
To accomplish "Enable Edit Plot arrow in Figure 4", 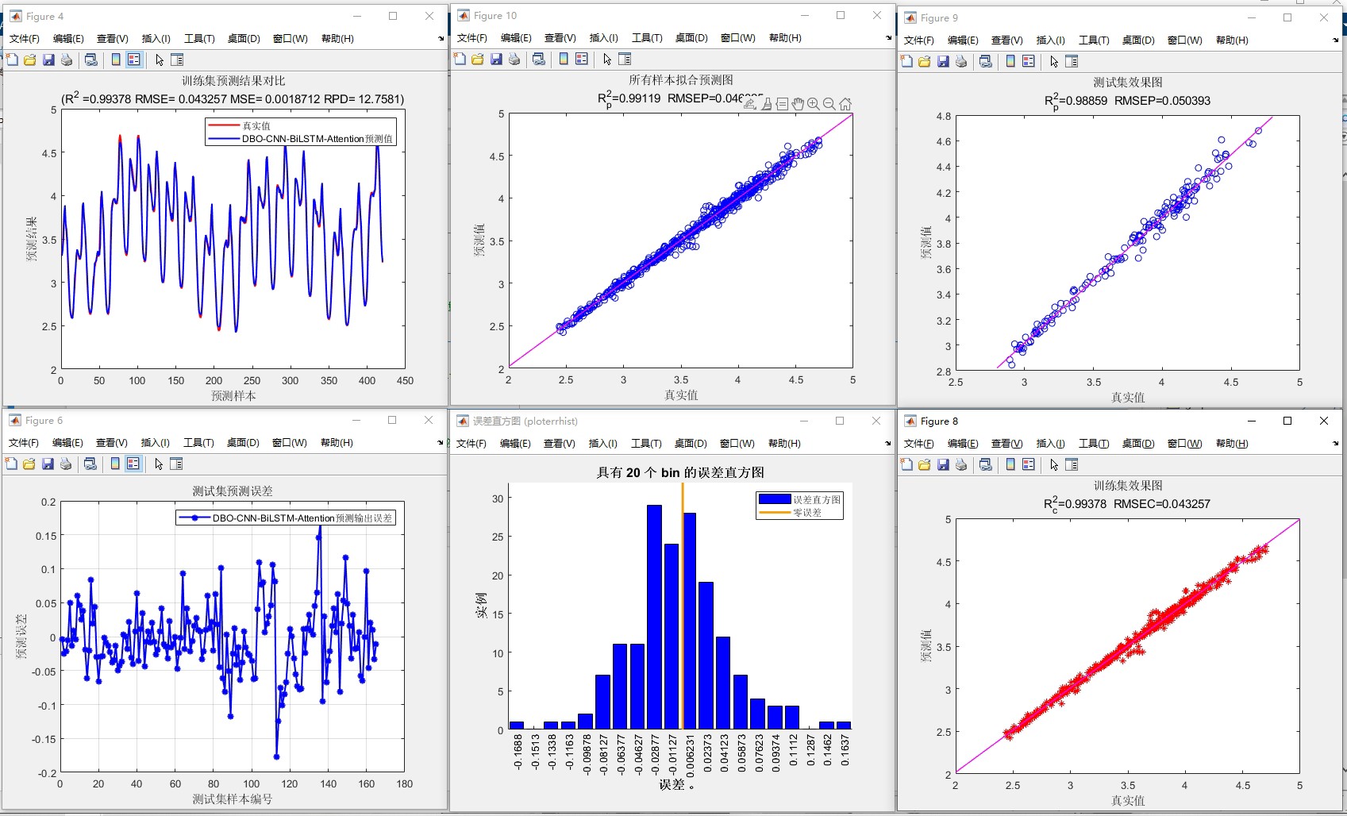I will point(160,60).
